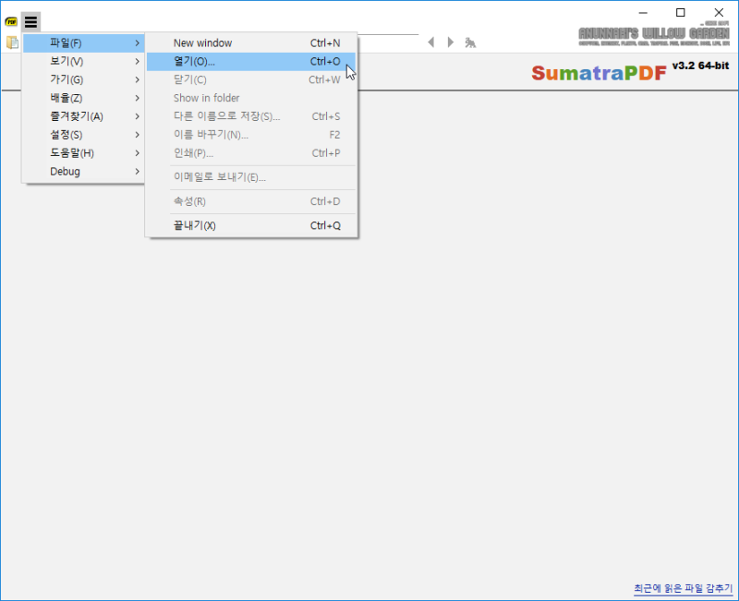The image size is (739, 601).
Task: Click the 최근에 읽은 파일 감추기 link
Action: click(684, 588)
